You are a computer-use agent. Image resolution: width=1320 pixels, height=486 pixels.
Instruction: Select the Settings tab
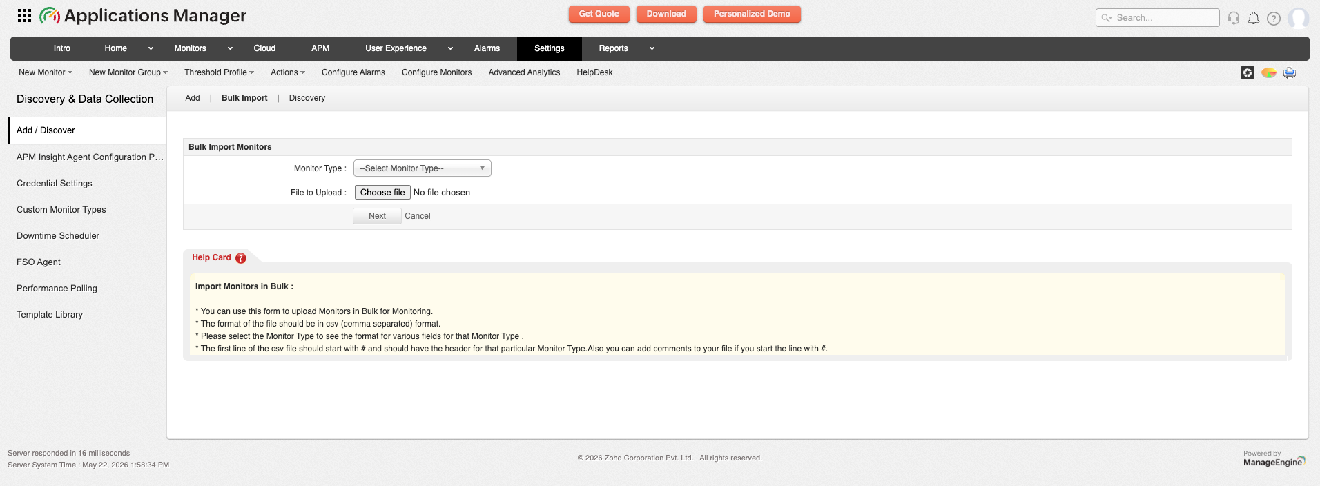coord(550,48)
